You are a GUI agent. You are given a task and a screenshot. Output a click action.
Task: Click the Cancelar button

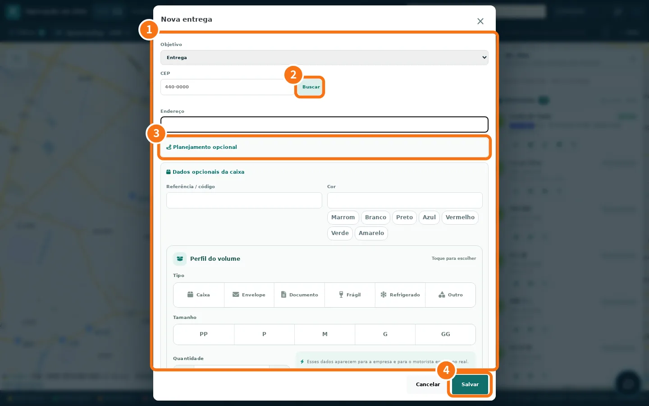tap(428, 384)
